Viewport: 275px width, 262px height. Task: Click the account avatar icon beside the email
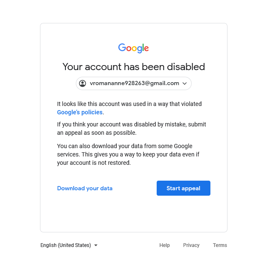(82, 83)
